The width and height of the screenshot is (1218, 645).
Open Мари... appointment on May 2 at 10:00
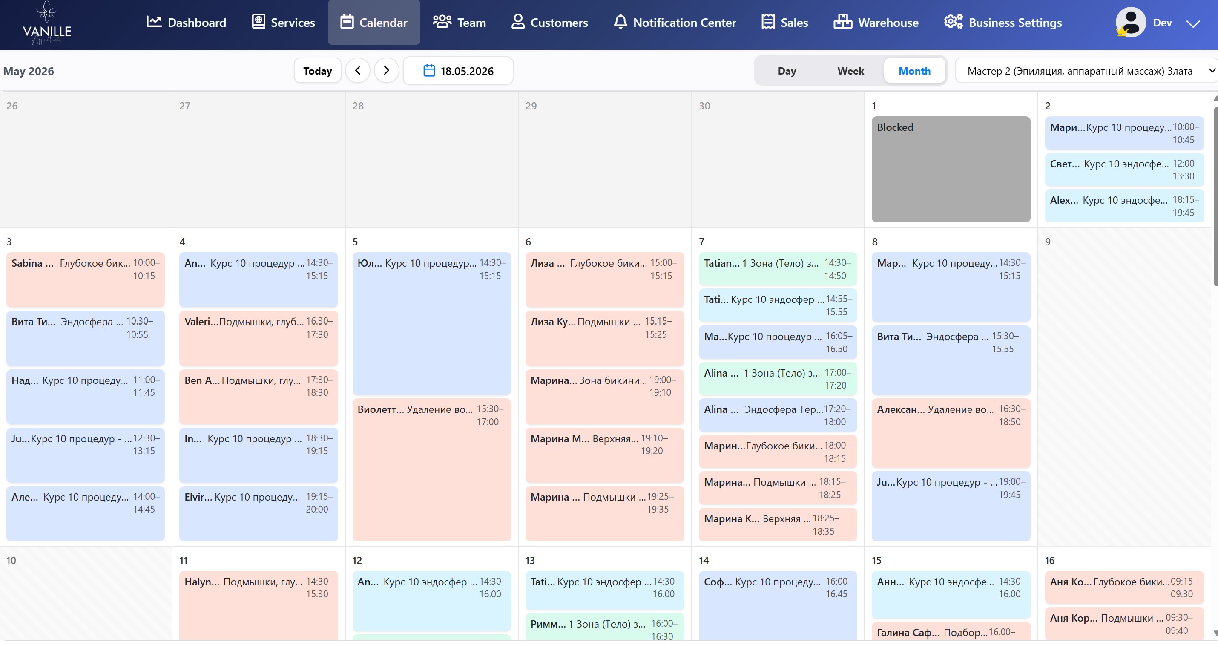(1124, 133)
